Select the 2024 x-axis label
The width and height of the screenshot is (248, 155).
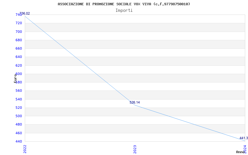[x=245, y=149]
